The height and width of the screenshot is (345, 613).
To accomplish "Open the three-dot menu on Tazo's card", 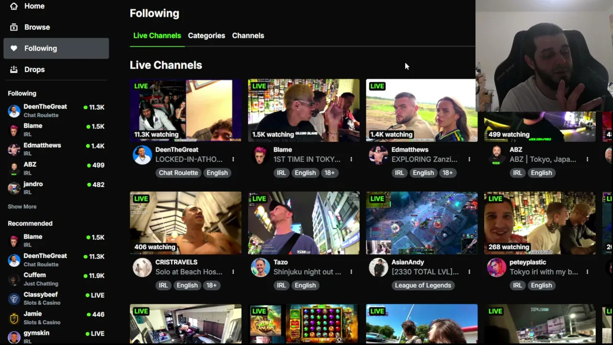I will 351,272.
